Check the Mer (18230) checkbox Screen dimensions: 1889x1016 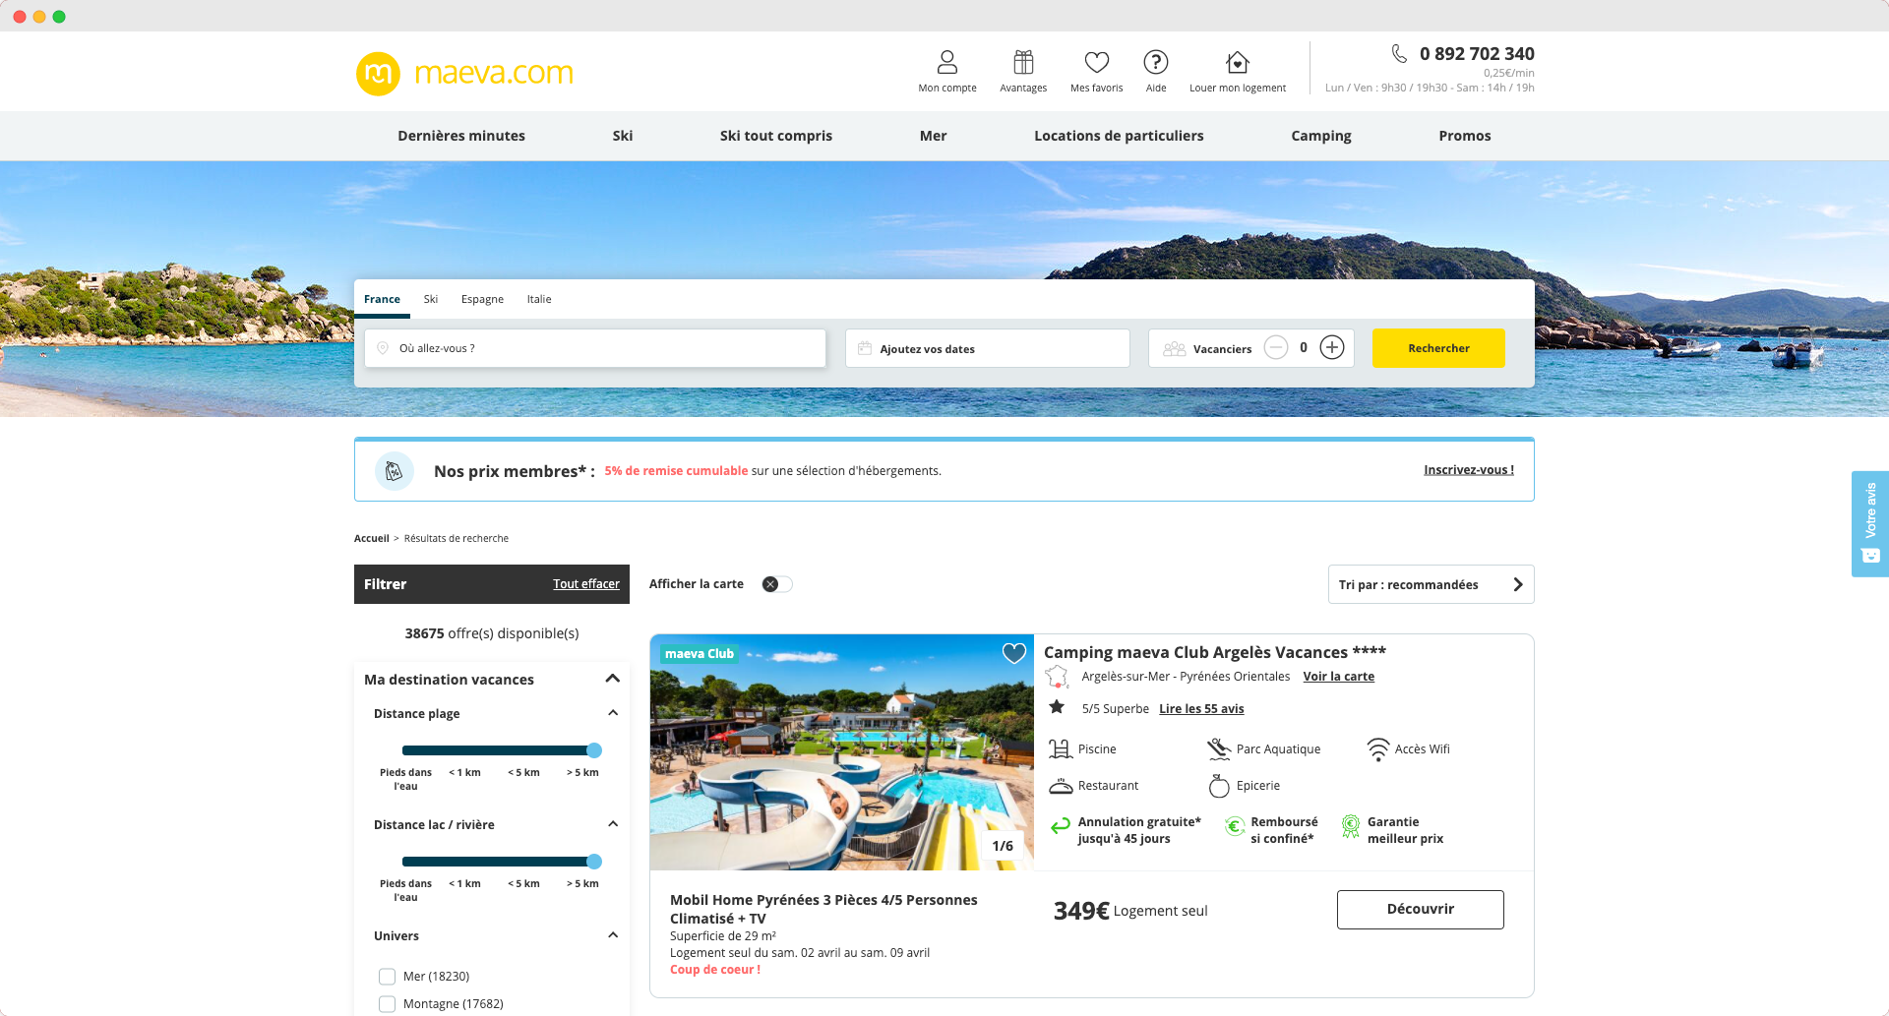(x=388, y=977)
